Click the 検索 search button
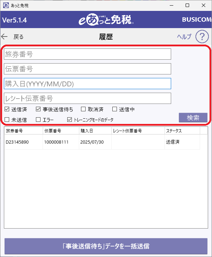 tap(193, 118)
